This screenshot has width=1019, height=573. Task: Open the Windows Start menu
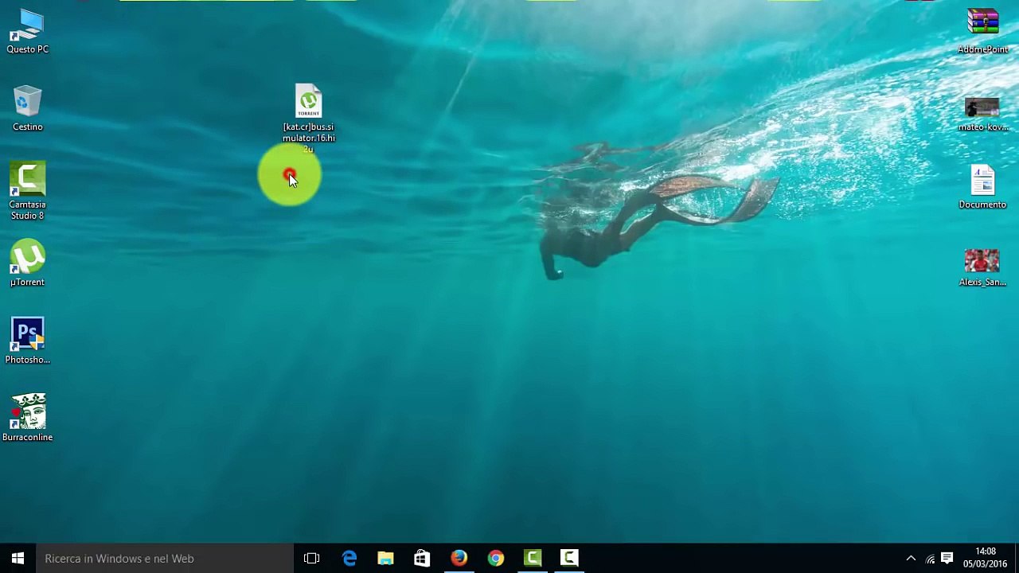tap(18, 558)
